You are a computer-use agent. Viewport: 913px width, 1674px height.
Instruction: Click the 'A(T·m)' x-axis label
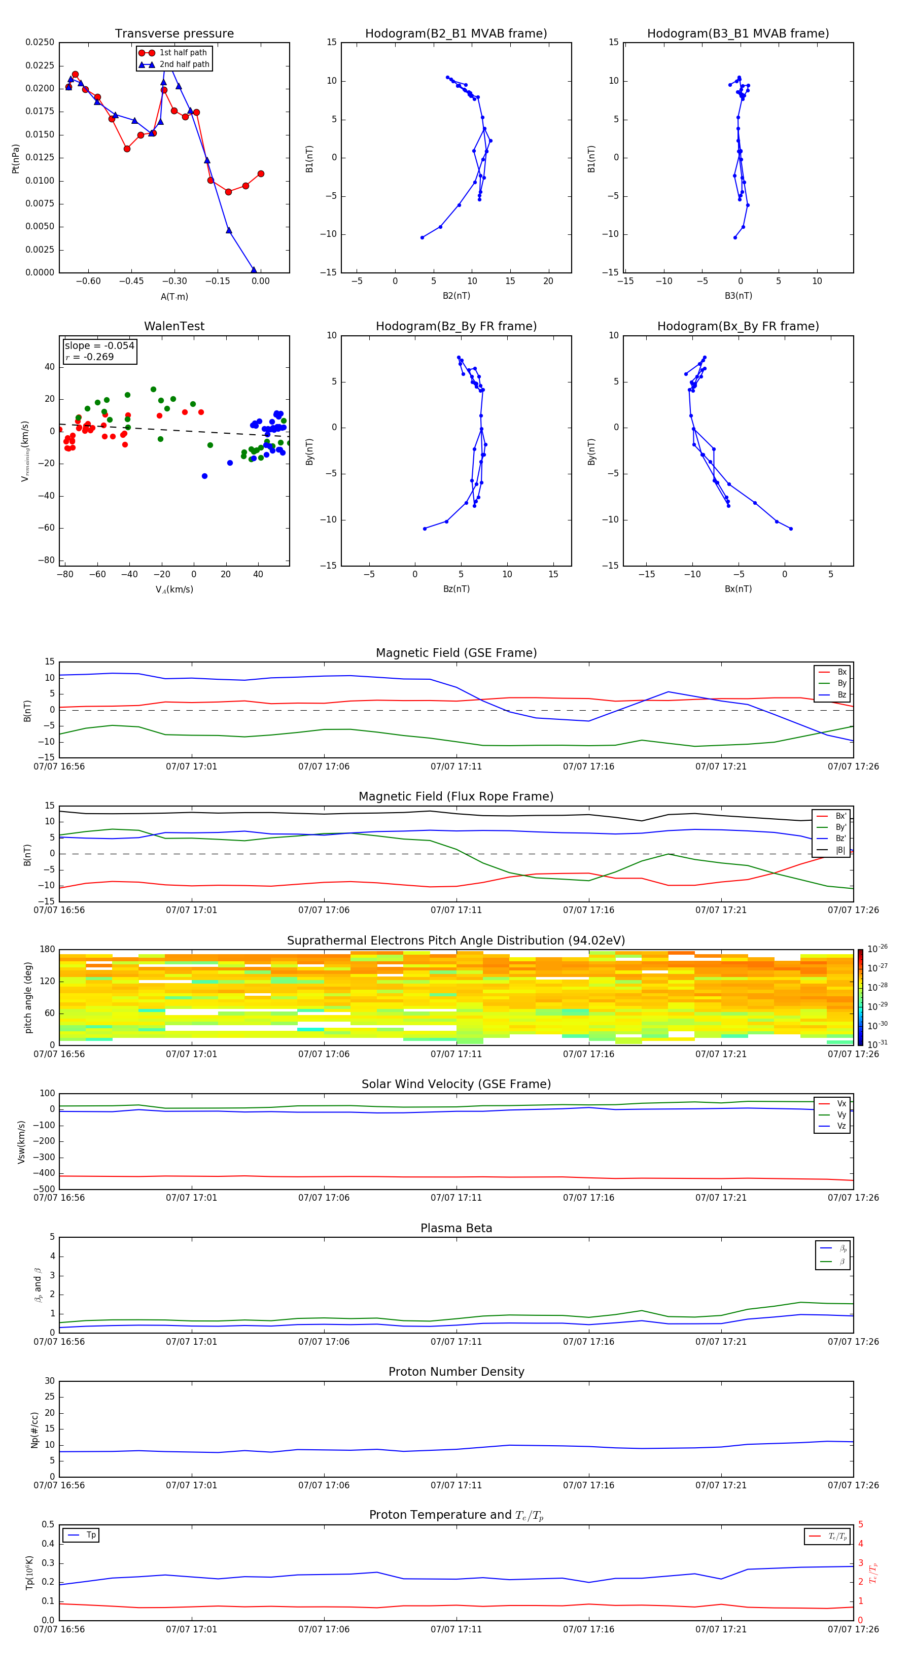tap(174, 296)
